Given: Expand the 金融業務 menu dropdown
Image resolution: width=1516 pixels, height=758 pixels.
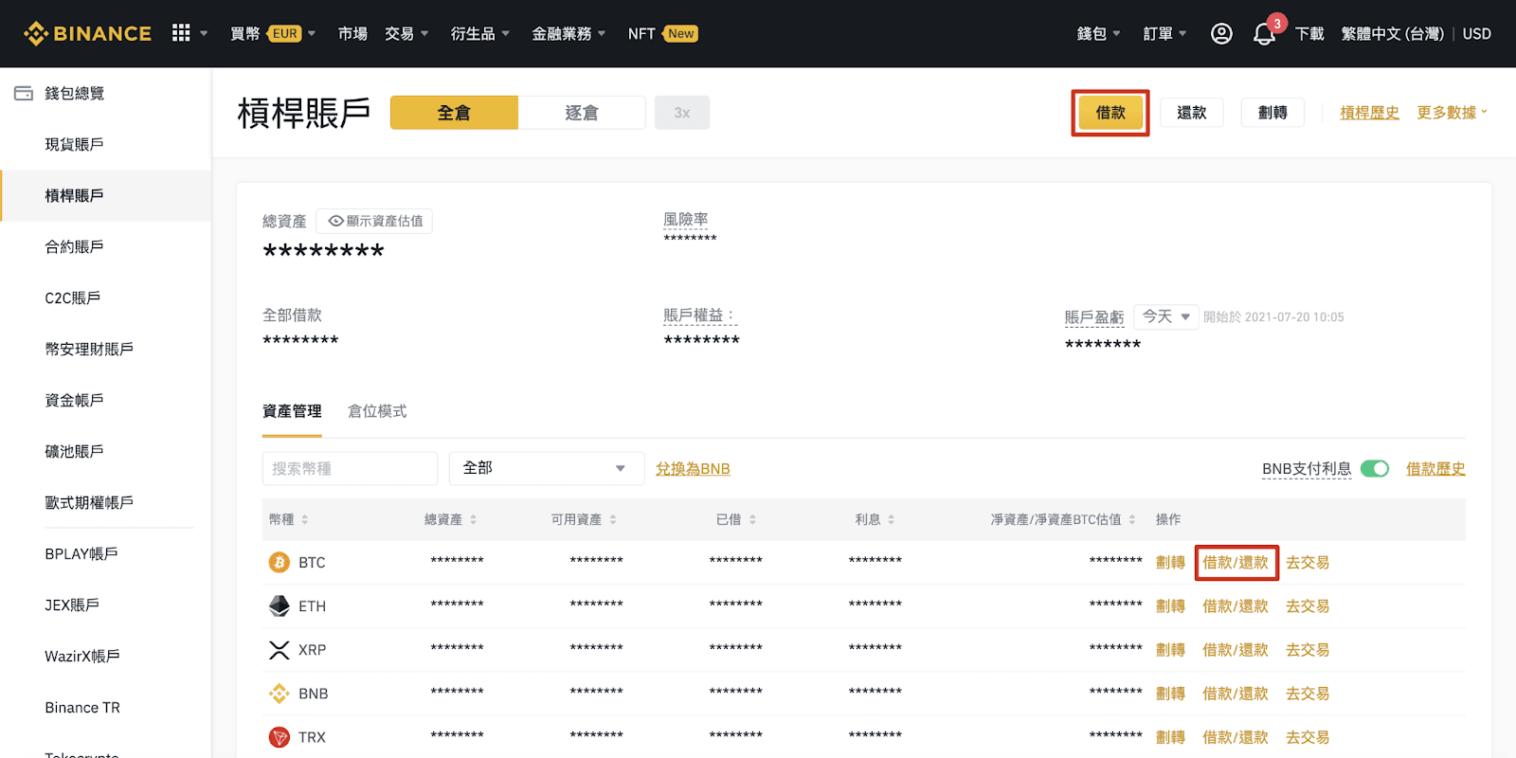Looking at the screenshot, I should click(568, 33).
